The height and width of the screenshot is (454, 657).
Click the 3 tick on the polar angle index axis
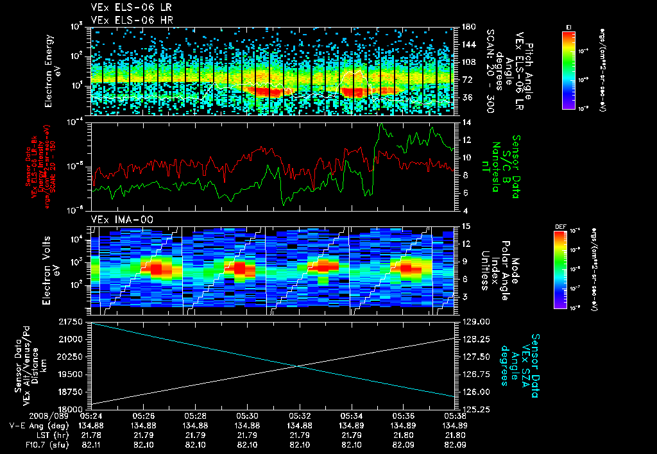(463, 296)
